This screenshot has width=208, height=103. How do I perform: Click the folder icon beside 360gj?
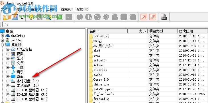click(91, 41)
